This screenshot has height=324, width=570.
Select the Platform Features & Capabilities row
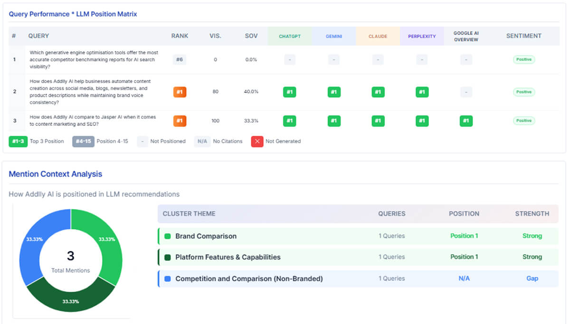[358, 257]
